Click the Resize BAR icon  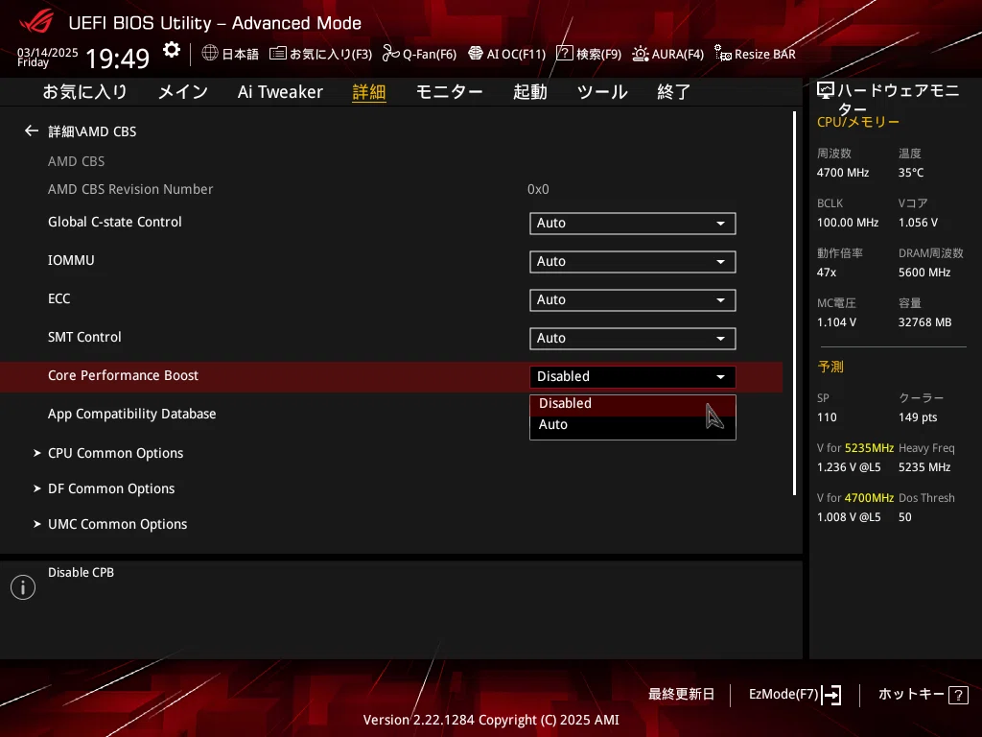coord(723,54)
